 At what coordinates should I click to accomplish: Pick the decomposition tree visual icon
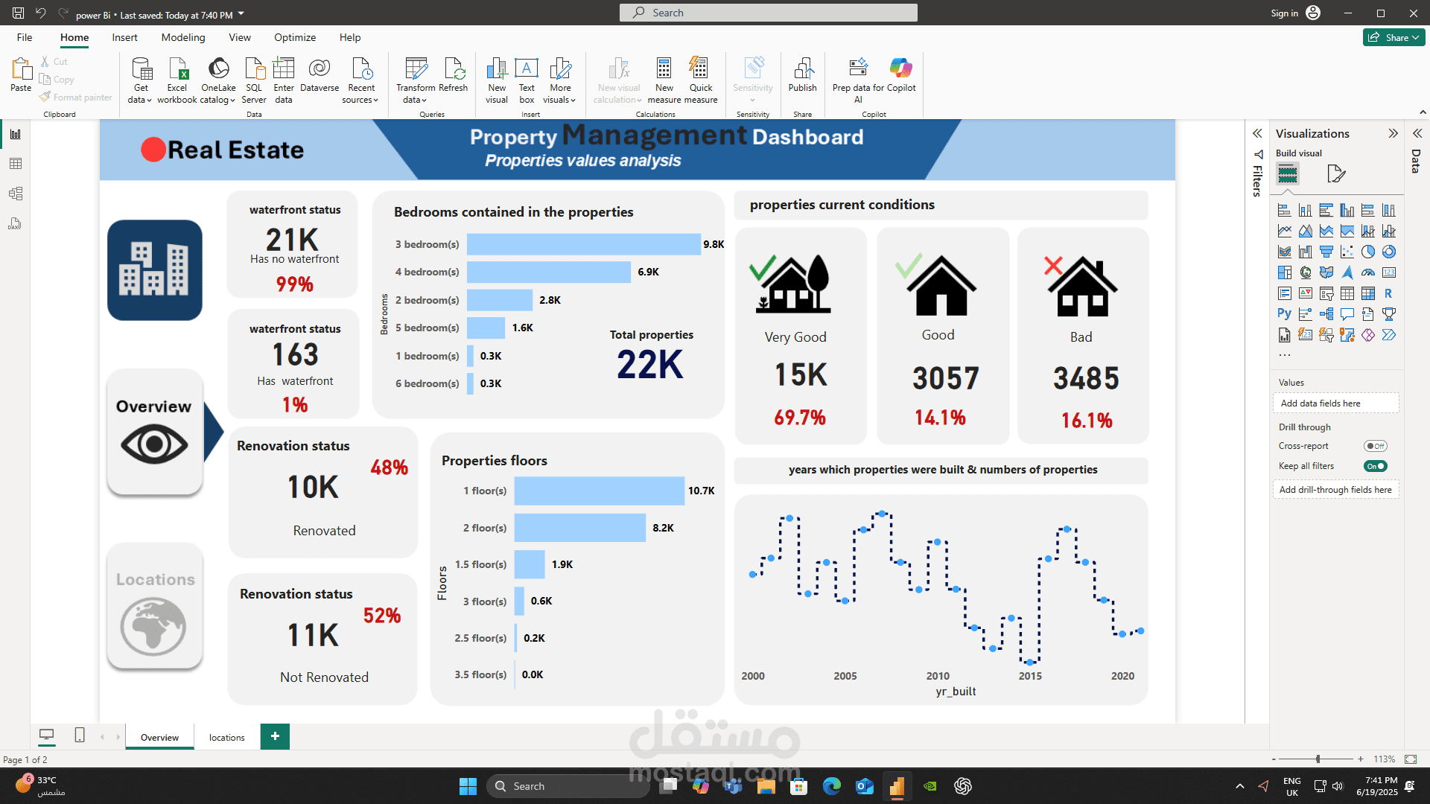point(1326,314)
